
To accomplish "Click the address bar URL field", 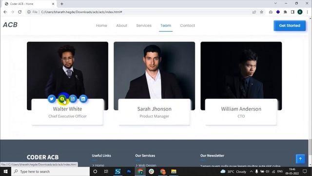I will [x=145, y=12].
